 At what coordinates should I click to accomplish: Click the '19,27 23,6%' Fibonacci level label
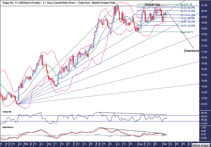click(x=187, y=26)
